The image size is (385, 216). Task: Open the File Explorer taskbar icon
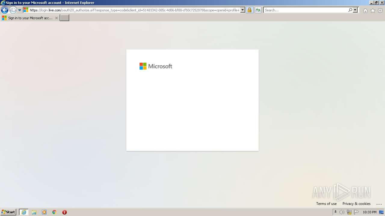coord(34,212)
